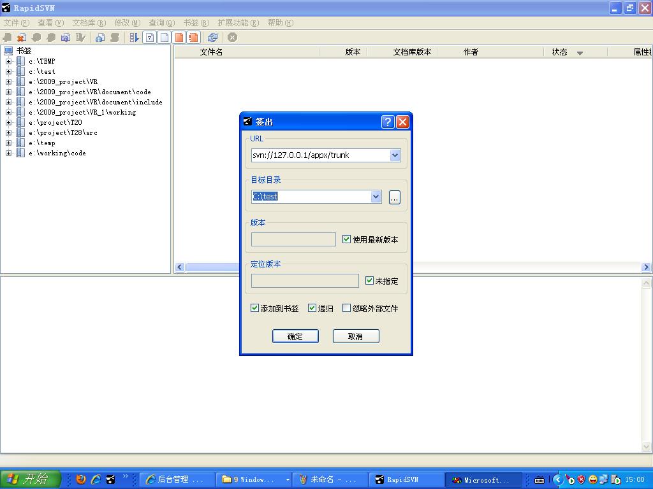This screenshot has width=653, height=489.
Task: Click the refresh view toolbar icon
Action: pos(213,38)
